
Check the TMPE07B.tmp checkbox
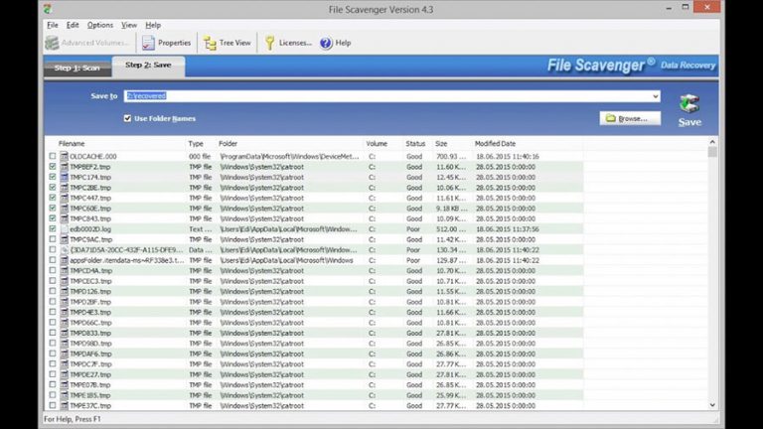(x=52, y=384)
